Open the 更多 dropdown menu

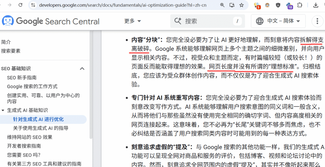pyautogui.click(x=133, y=21)
